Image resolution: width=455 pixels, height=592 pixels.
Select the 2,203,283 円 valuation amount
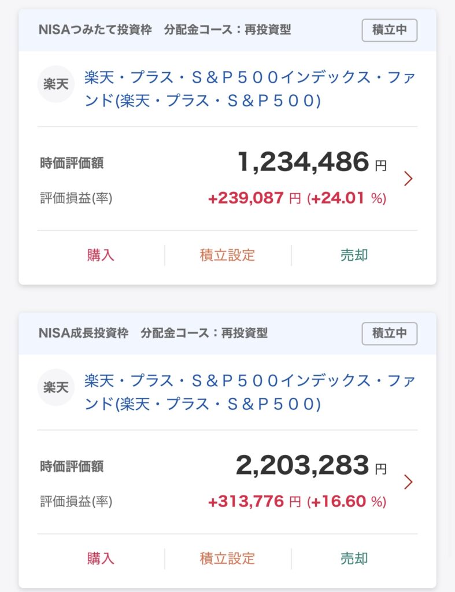point(302,465)
